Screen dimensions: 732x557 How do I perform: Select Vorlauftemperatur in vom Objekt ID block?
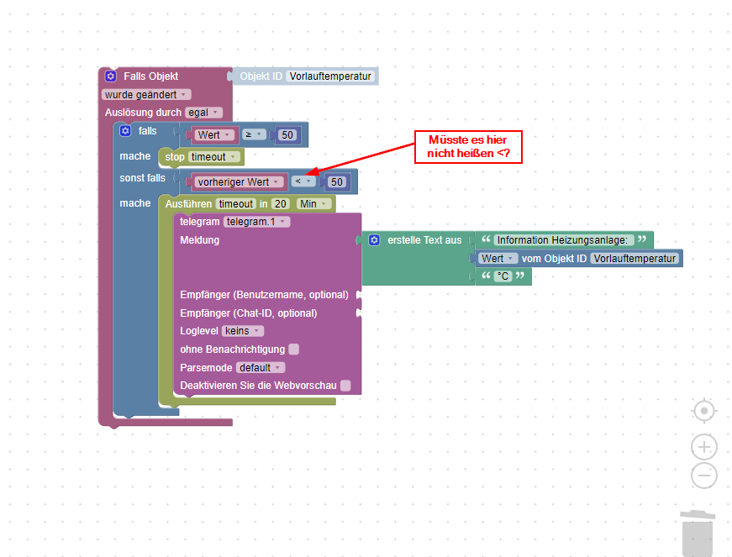[x=635, y=259]
